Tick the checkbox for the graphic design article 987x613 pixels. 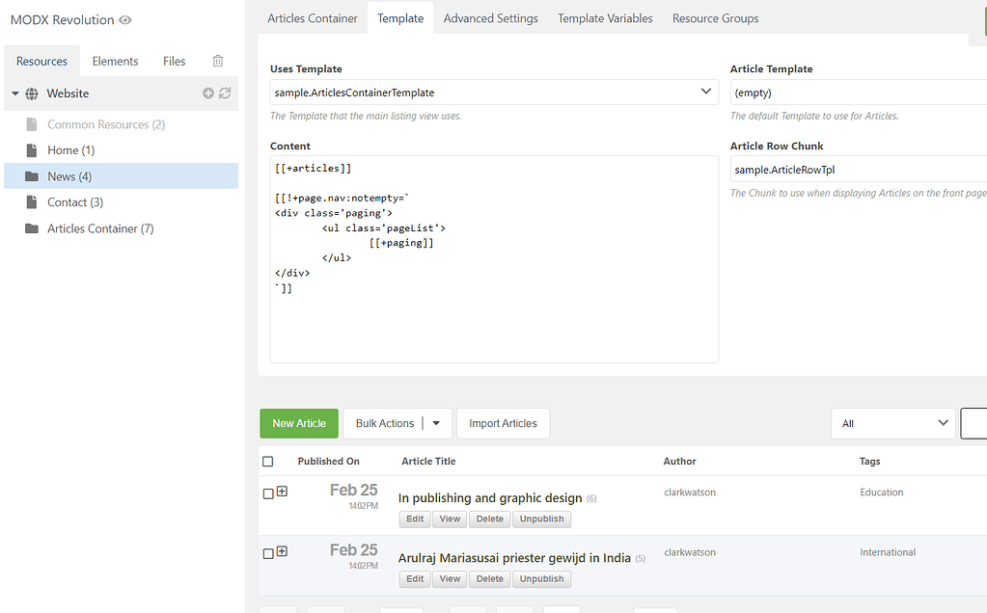[x=266, y=493]
